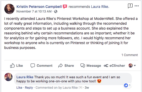142x92 pixels.
Task: Click Laura Rike's comment avatar
Action: tap(8, 77)
